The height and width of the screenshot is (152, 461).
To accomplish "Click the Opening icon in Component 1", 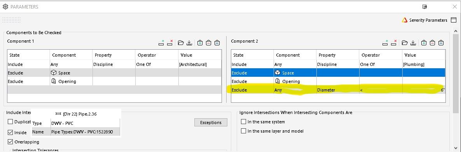I will tap(54, 81).
